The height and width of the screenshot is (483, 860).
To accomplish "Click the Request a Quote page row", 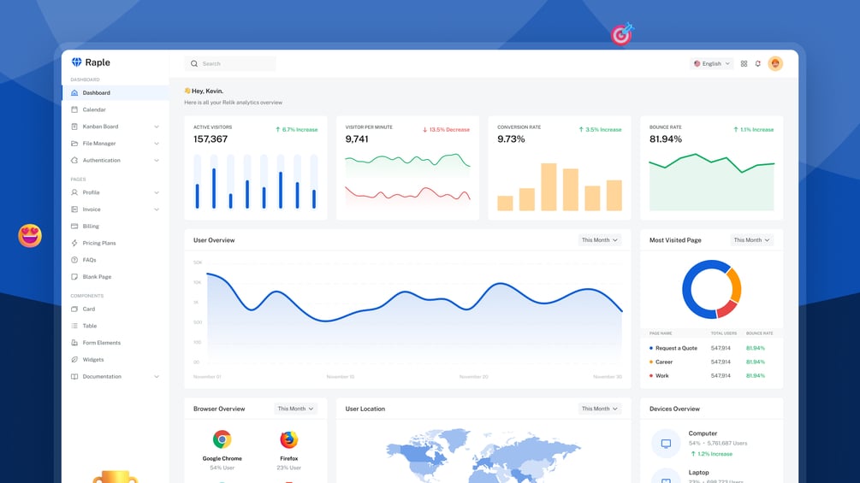I will pos(711,348).
